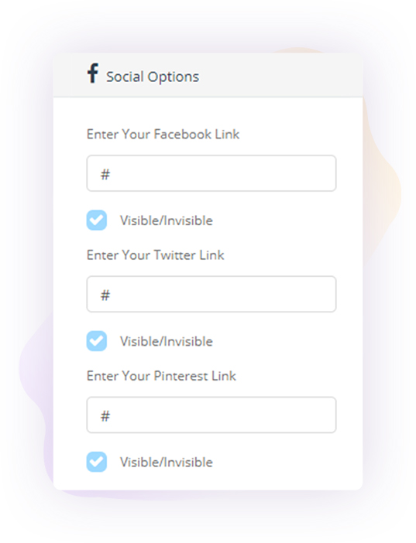Click the Enter Your Pinterest Link label

161,376
